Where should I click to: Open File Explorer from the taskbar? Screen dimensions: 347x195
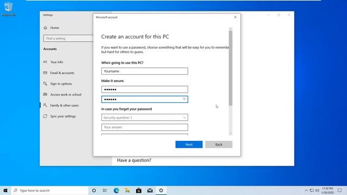click(x=127, y=190)
